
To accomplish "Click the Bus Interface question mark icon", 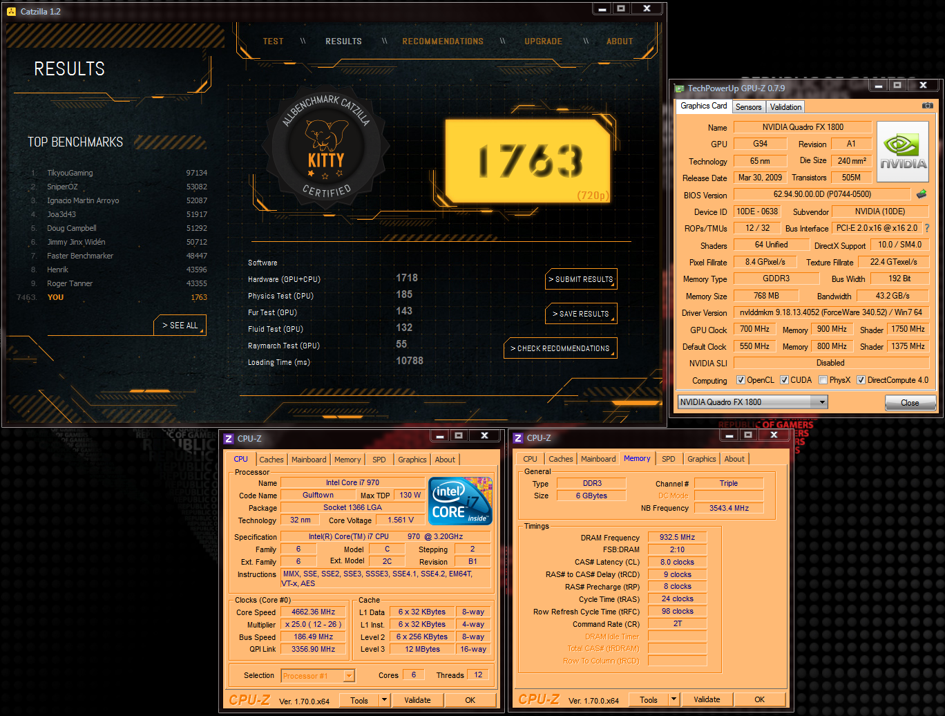I will [x=926, y=228].
